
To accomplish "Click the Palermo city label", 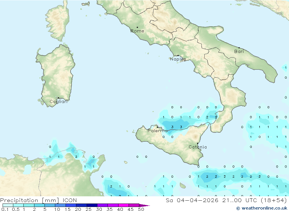I will point(158,131).
